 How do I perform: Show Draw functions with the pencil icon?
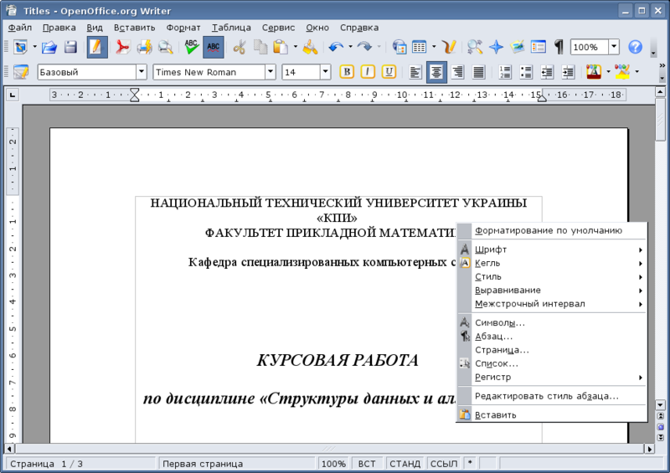(449, 47)
